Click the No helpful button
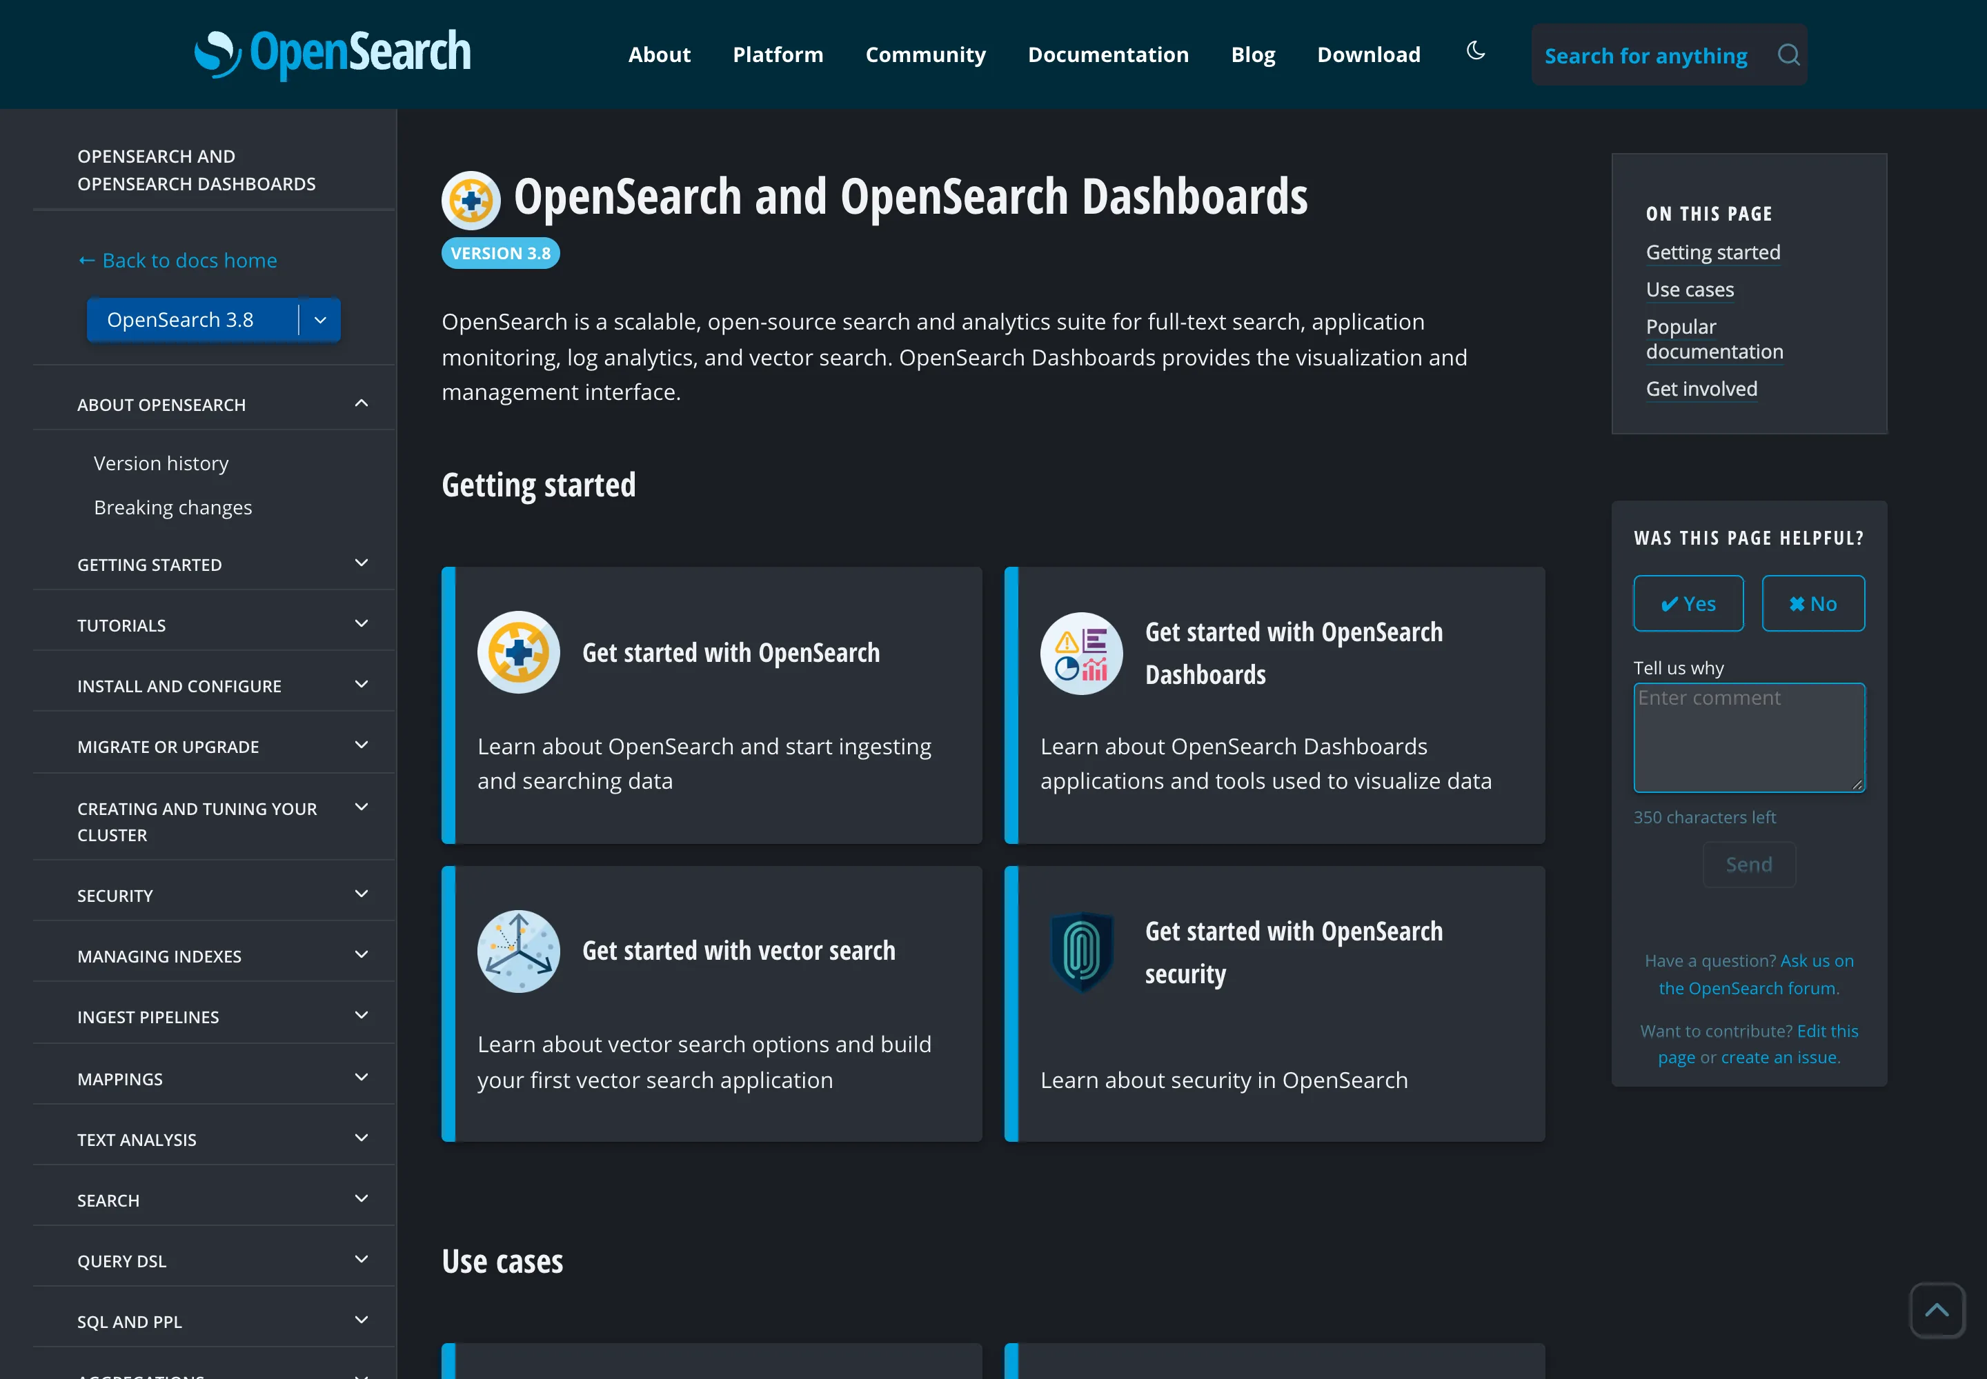Image resolution: width=1987 pixels, height=1379 pixels. 1813,603
